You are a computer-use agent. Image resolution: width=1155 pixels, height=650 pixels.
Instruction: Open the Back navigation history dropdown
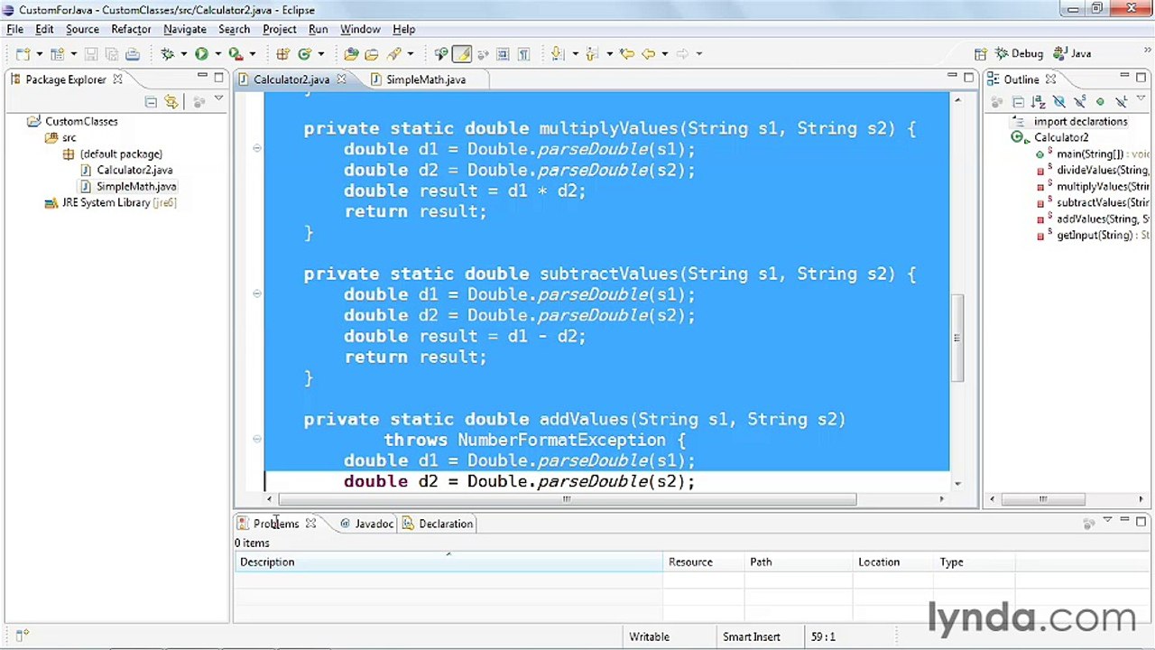click(664, 54)
